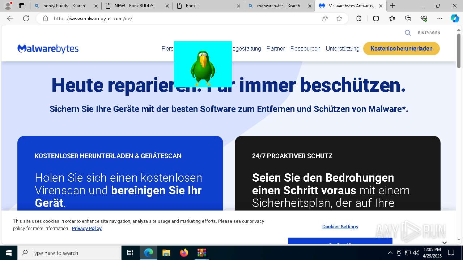Open Cookies Settings link
Viewport: 463px width, 260px height.
pos(340,227)
